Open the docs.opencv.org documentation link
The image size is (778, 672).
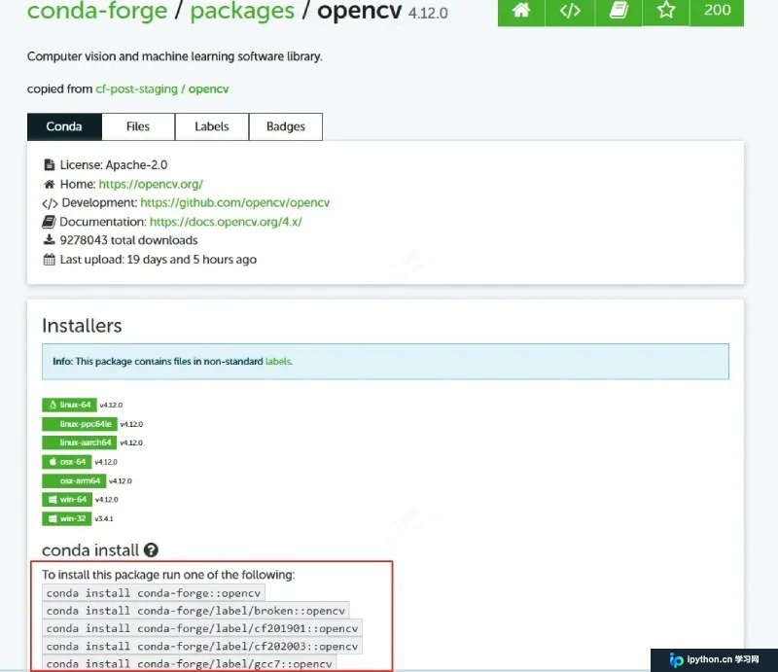point(226,222)
